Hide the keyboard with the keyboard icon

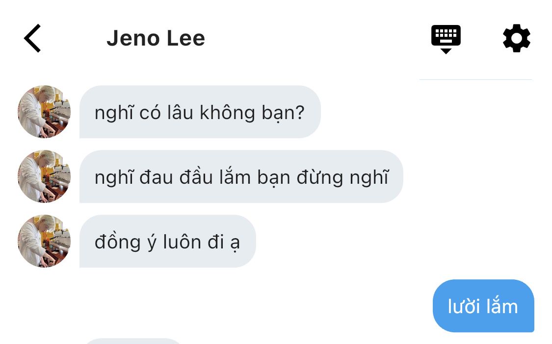(x=446, y=39)
